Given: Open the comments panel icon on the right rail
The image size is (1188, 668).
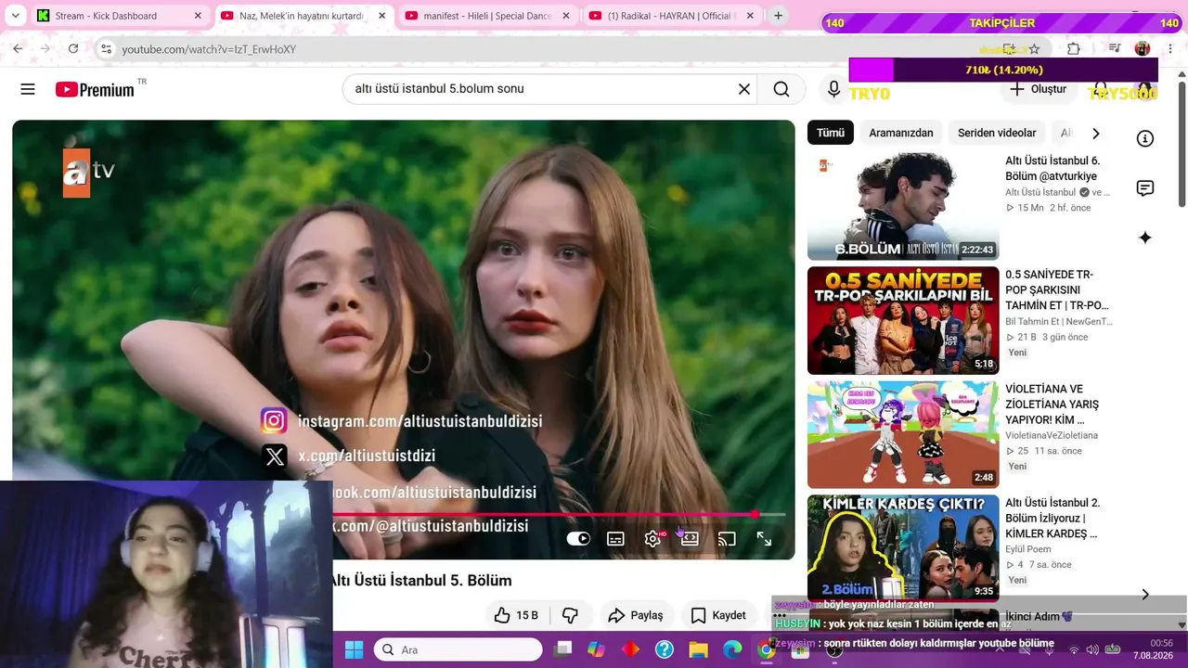Looking at the screenshot, I should click(x=1145, y=188).
